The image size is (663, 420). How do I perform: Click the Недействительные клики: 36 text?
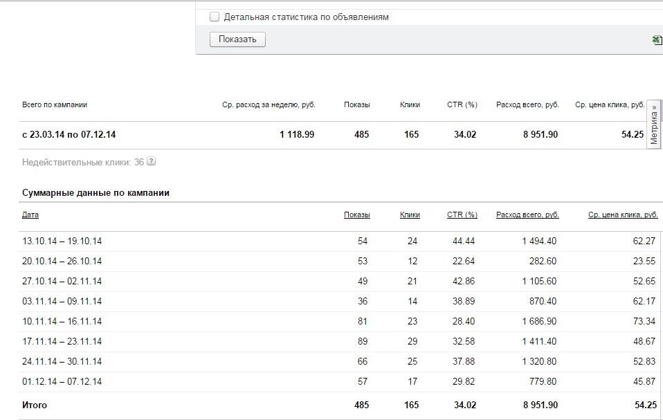(83, 162)
